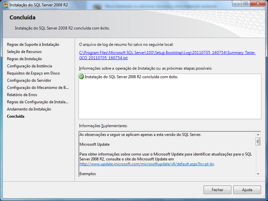Select Configuração da Instância step
Viewport: 268px width, 201px height.
(x=29, y=66)
